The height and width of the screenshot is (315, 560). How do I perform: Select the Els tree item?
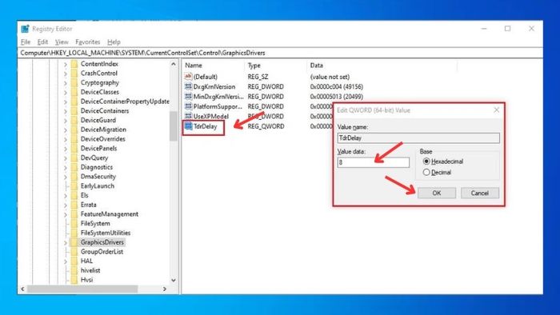pyautogui.click(x=84, y=195)
